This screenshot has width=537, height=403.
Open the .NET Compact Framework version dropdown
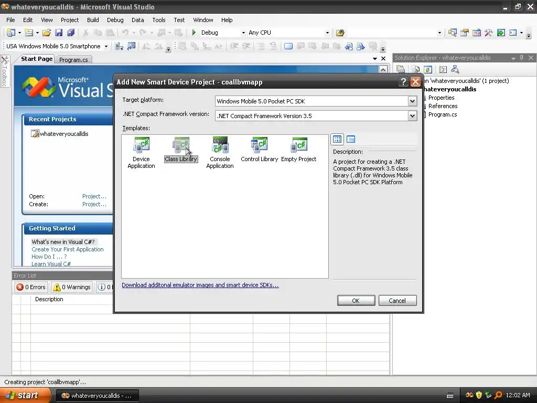[412, 116]
